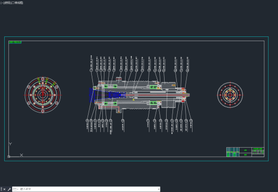Grab the command line grip handle
This screenshot has height=192, width=278.
tap(1, 189)
